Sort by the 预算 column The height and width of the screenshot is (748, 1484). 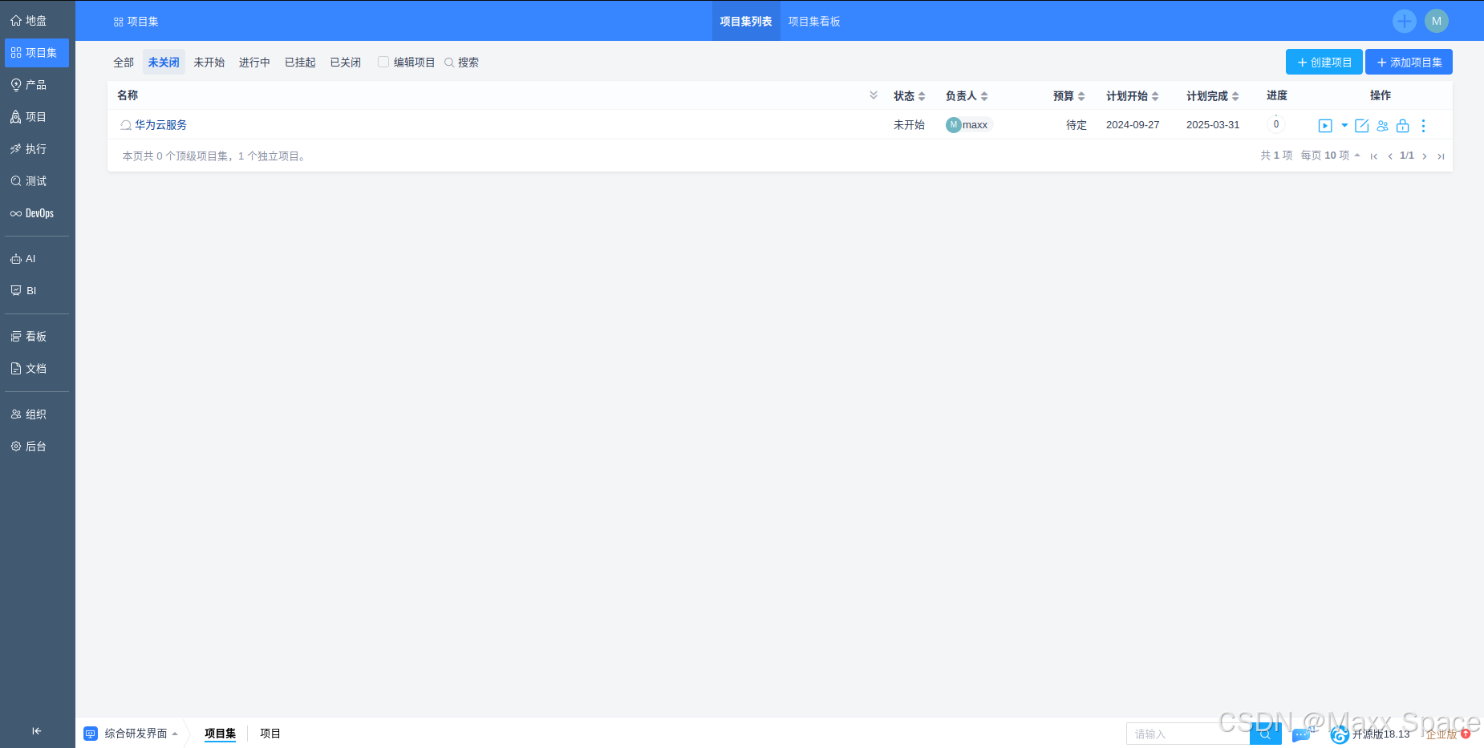point(1069,96)
